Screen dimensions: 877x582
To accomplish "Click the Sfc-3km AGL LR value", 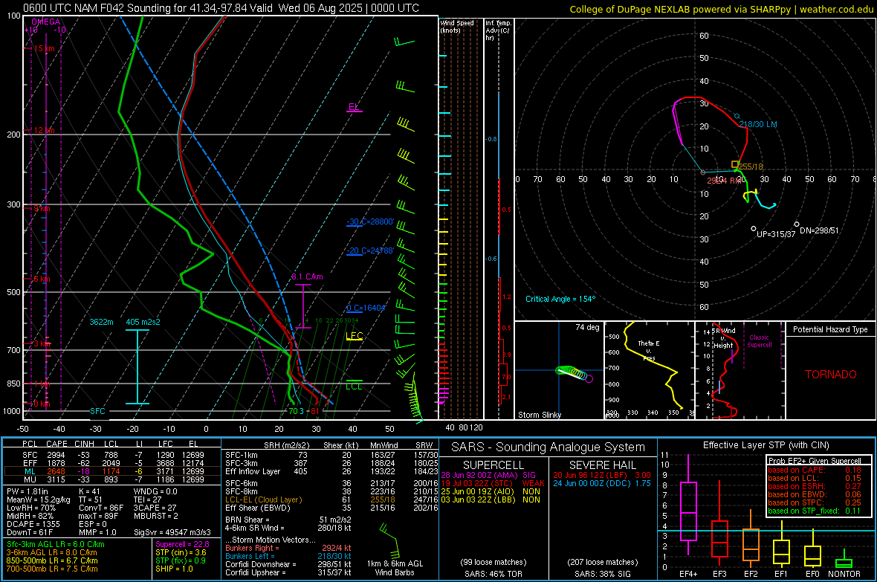I will coord(56,544).
